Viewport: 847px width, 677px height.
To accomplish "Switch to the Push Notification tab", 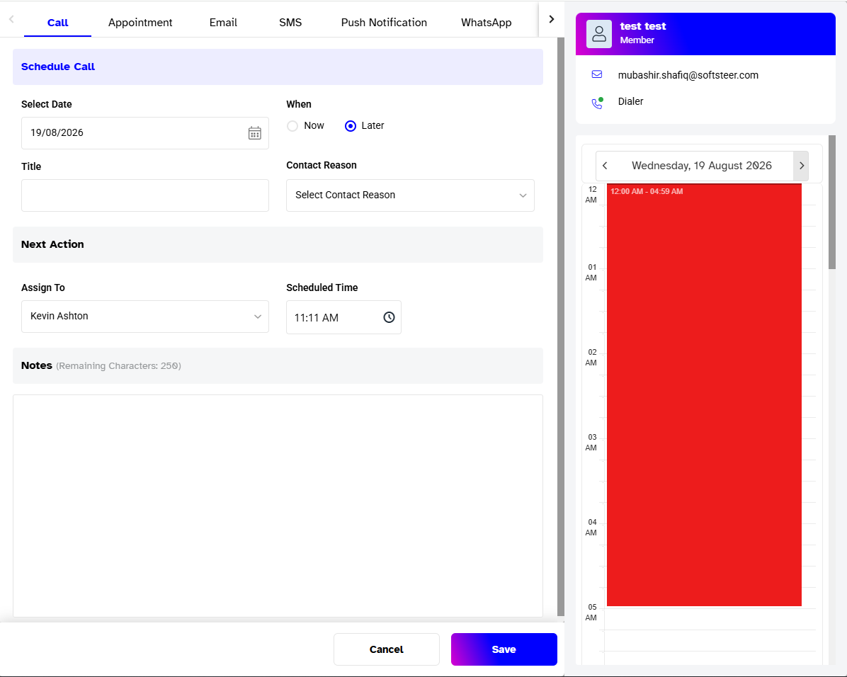I will (x=384, y=23).
